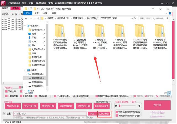
Task: Open 设置(S) menu in 下图高手
Action: point(15,8)
